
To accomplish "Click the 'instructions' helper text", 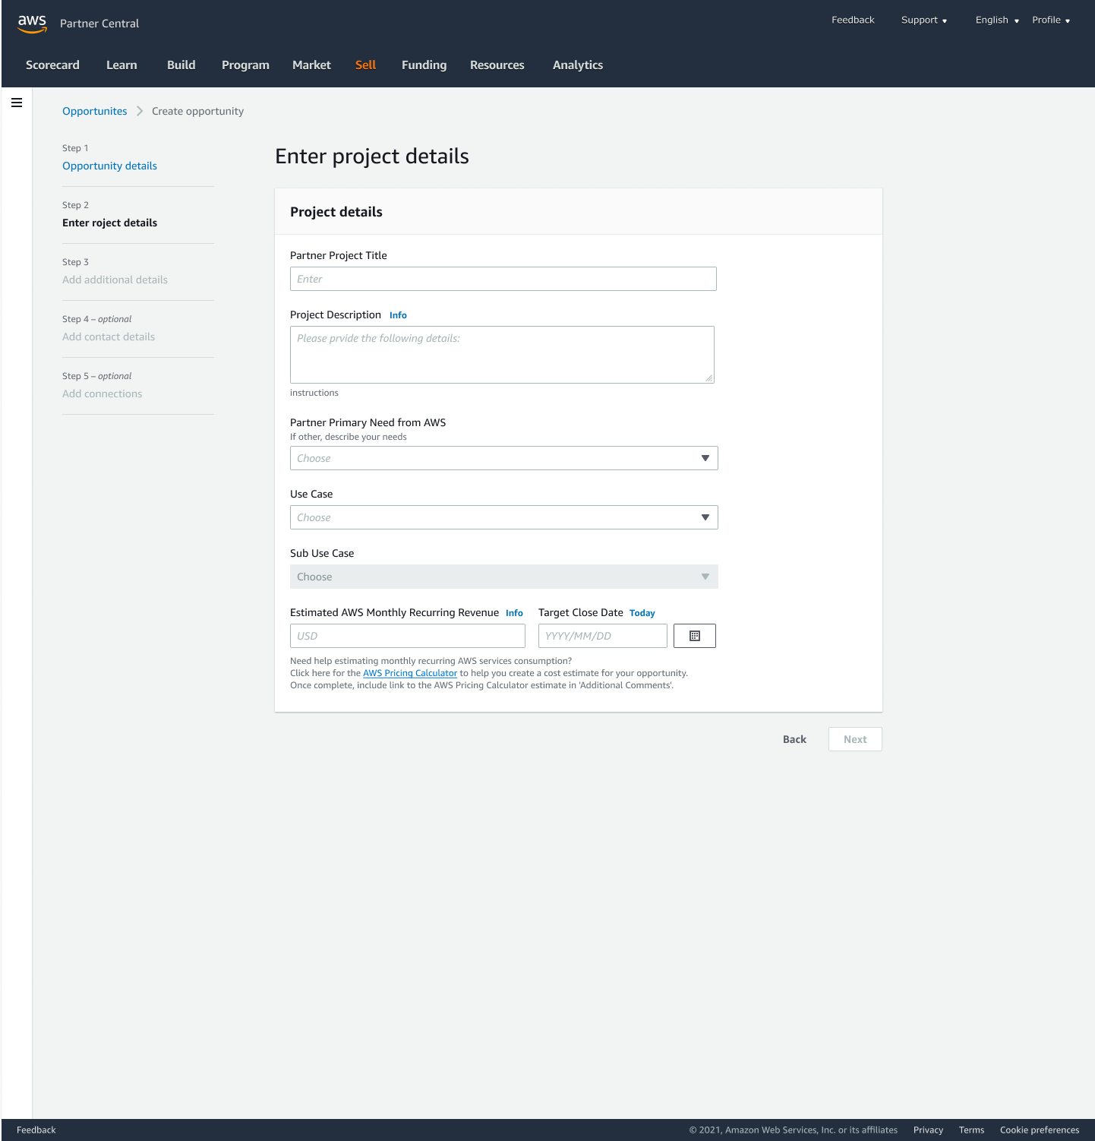I will [x=314, y=393].
